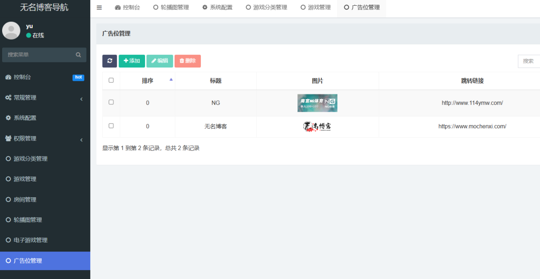Click the refresh button in the toolbar
The width and height of the screenshot is (540, 279).
110,61
